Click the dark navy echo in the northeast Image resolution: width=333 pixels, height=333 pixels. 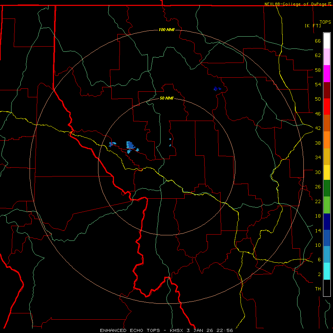point(216,88)
